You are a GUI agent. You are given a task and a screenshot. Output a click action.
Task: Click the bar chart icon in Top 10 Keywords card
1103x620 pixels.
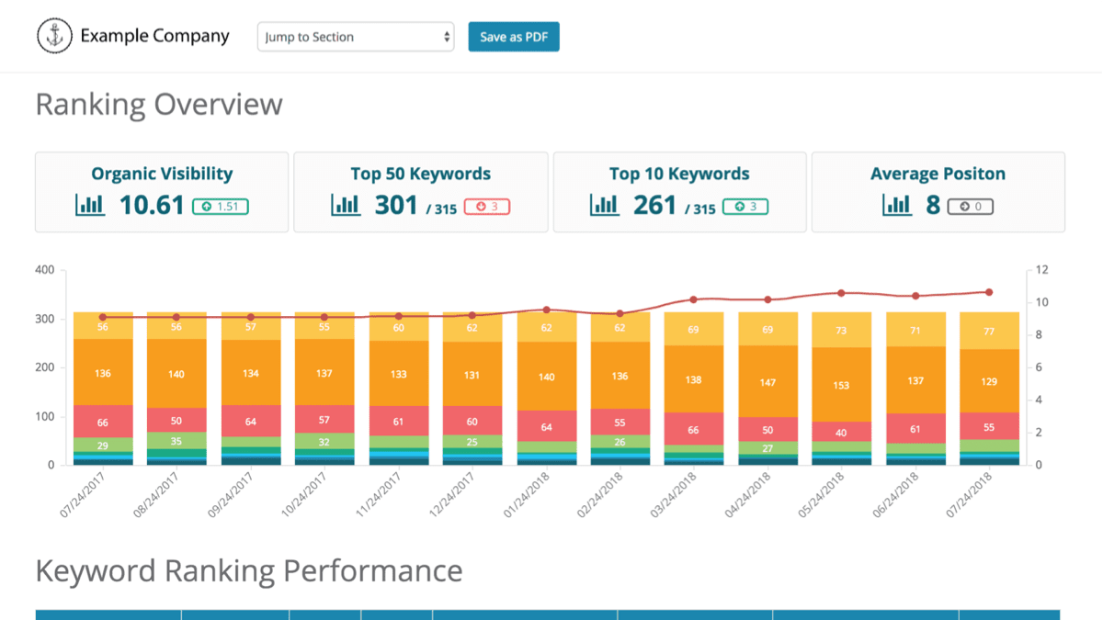click(604, 205)
